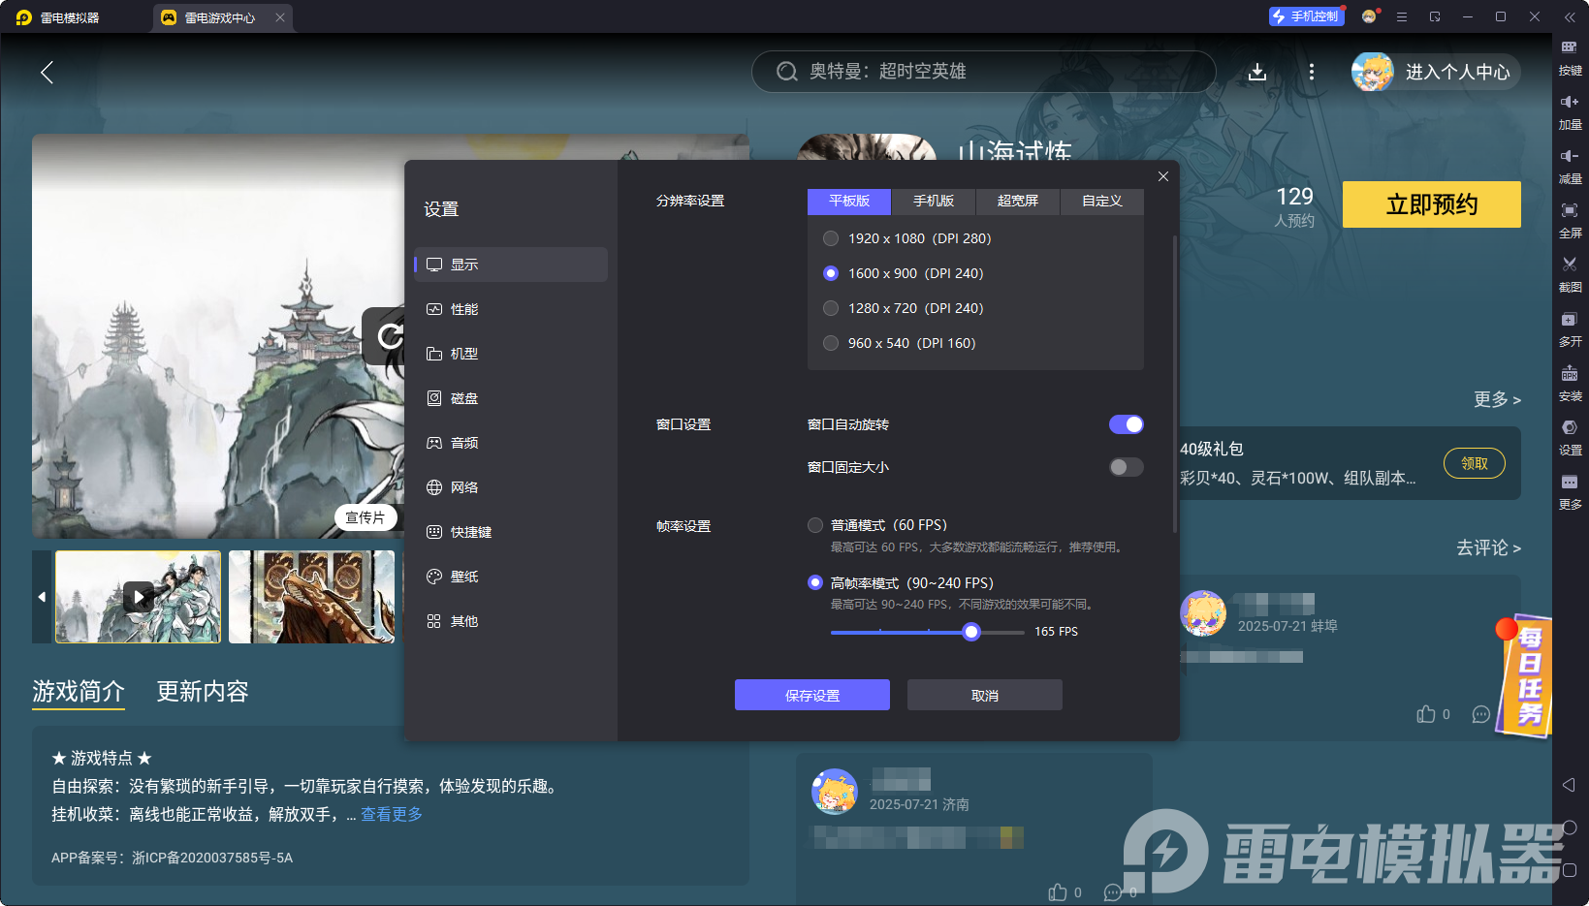Viewport: 1589px width, 906px height.
Task: Click the previous arrow on screenshot carousel
Action: (42, 597)
